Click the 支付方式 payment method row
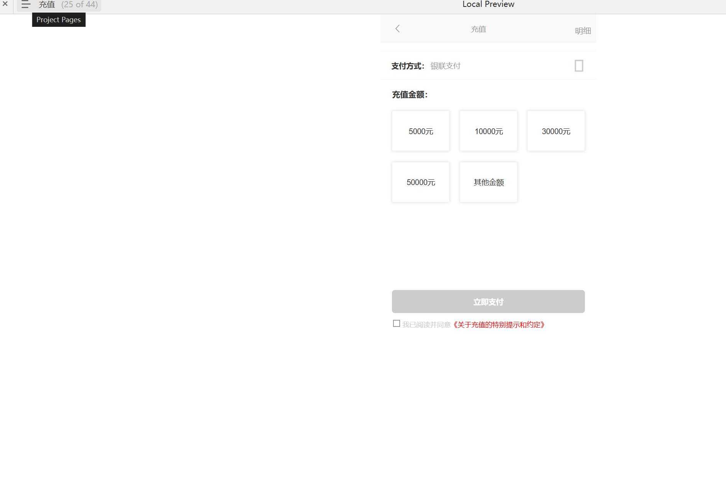Image resolution: width=726 pixels, height=477 pixels. 407,66
